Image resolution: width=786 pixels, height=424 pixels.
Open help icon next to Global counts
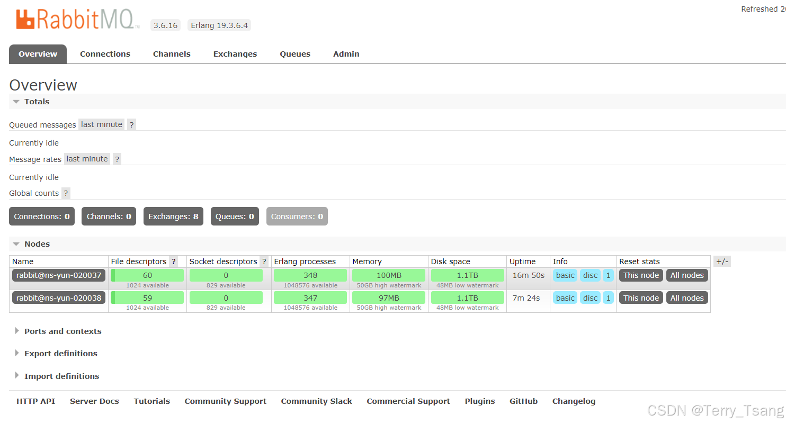pos(66,193)
